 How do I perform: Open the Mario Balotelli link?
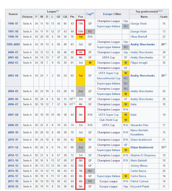coord(139,161)
